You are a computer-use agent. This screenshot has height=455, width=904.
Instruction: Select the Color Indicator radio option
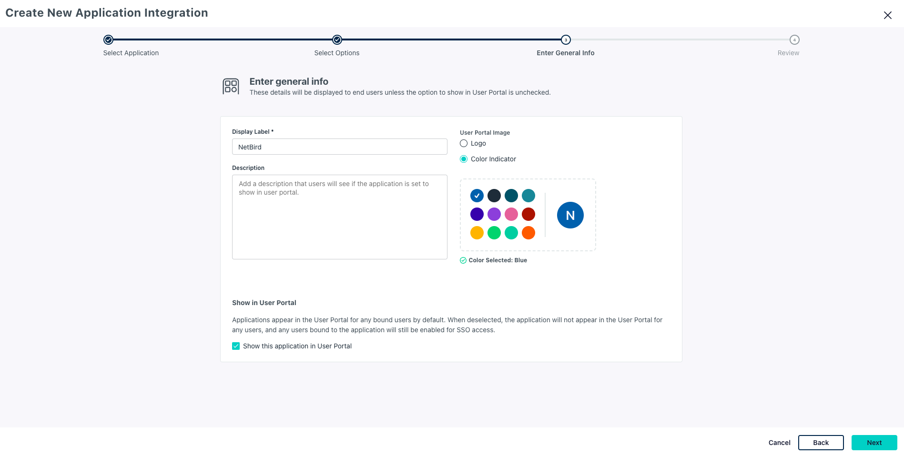[464, 159]
